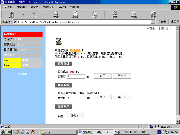Click the Refresh (刷新) toolbar icon

pyautogui.click(x=75, y=14)
